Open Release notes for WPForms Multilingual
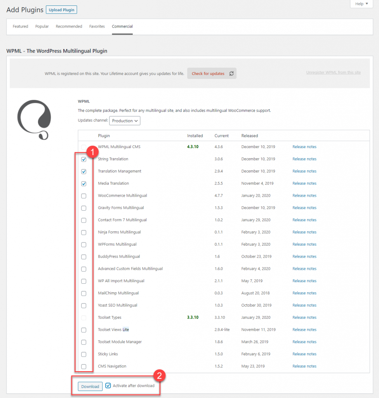Image resolution: width=379 pixels, height=398 pixels. pyautogui.click(x=304, y=244)
